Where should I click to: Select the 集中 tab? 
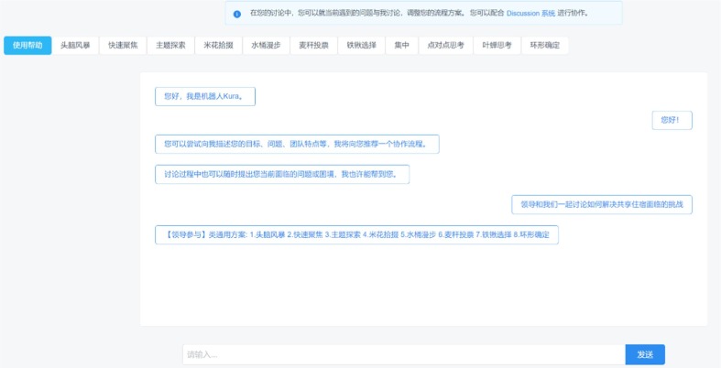(402, 45)
